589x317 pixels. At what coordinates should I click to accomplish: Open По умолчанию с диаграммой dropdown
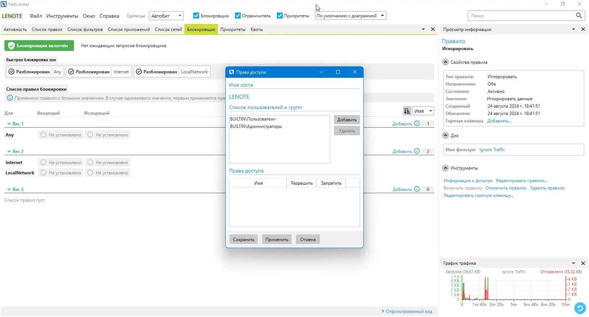click(350, 16)
